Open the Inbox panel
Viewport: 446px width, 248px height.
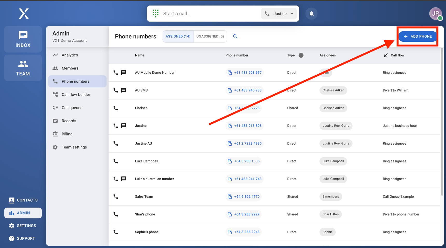pyautogui.click(x=23, y=39)
